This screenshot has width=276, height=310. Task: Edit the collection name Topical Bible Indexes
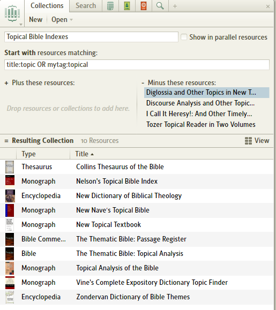pyautogui.click(x=91, y=37)
